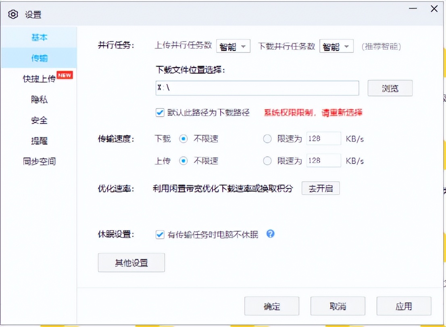The height and width of the screenshot is (327, 446).
Task: Open the help tooltip next to sleep setting
Action: (x=270, y=234)
